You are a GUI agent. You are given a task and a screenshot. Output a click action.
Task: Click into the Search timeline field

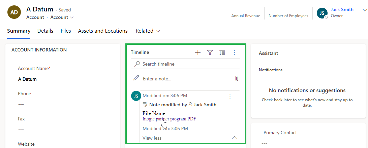tap(185, 64)
